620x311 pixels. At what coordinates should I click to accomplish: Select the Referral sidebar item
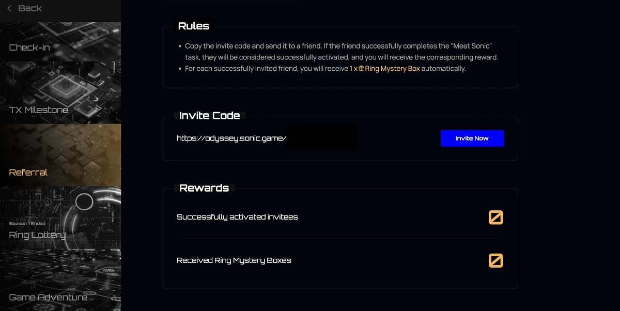[x=60, y=155]
